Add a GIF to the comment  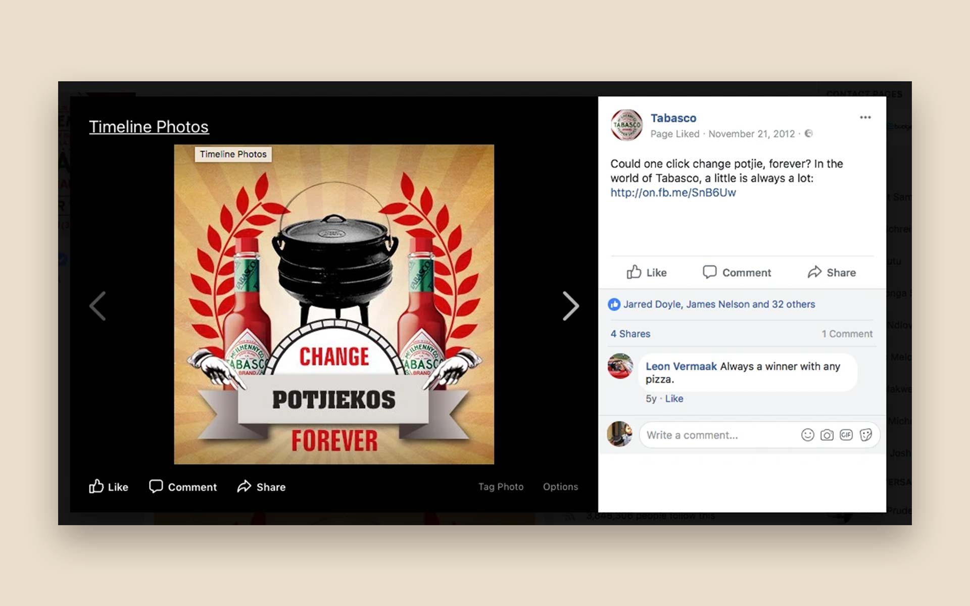click(846, 435)
